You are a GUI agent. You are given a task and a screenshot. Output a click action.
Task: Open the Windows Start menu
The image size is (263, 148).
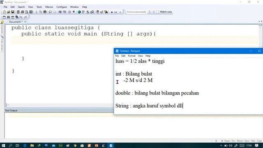[3, 145]
